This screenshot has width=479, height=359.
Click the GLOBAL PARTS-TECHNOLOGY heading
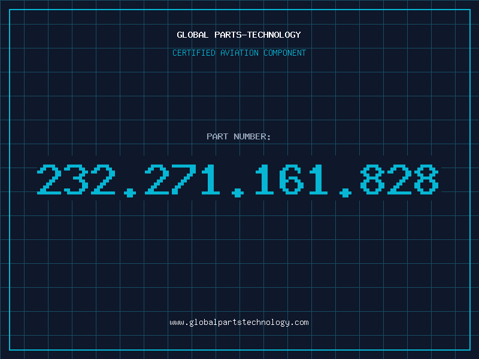tap(239, 35)
